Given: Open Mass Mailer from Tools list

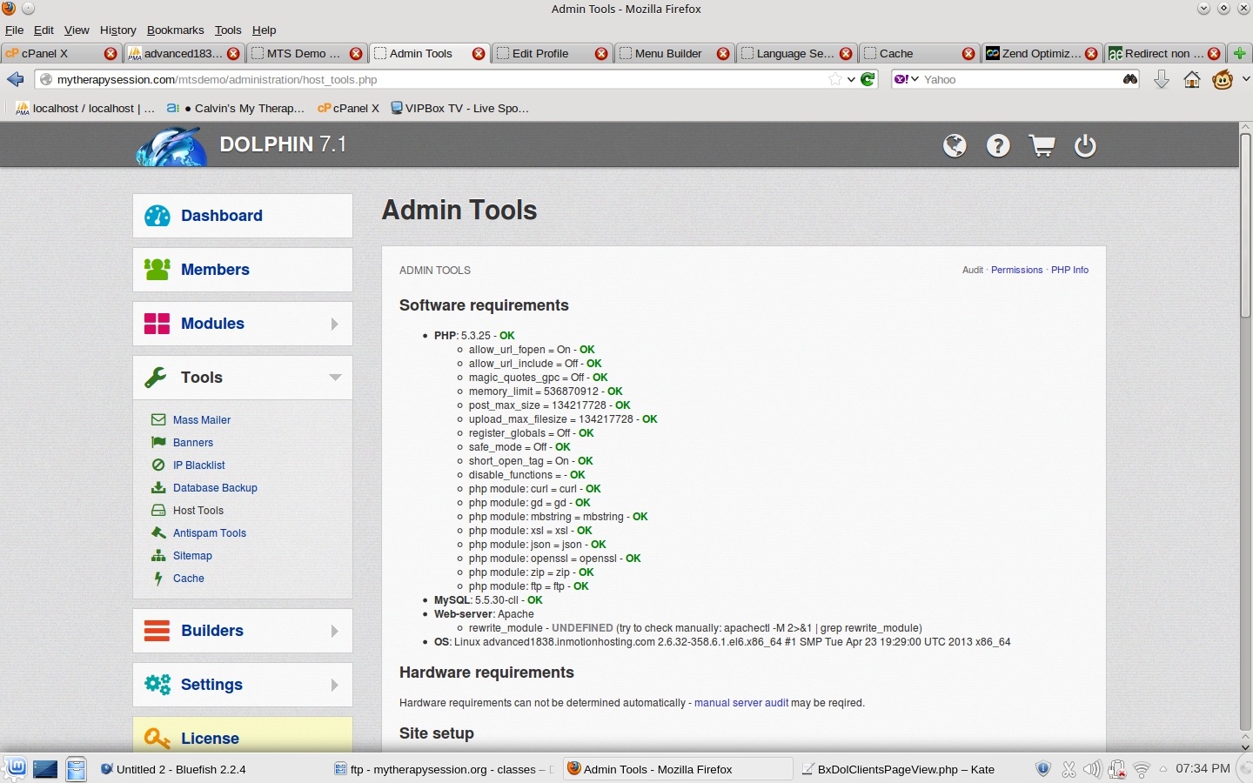Looking at the screenshot, I should (201, 420).
